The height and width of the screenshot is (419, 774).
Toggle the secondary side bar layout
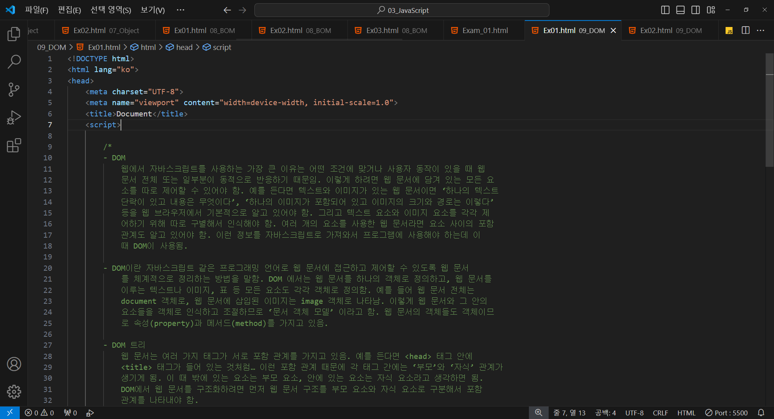(x=695, y=10)
